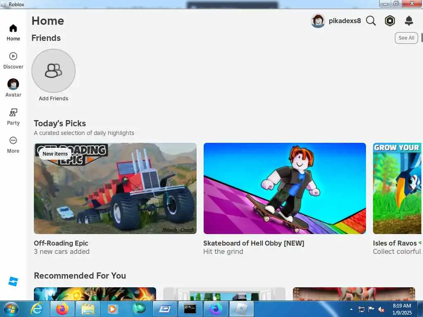Image resolution: width=423 pixels, height=317 pixels.
Task: Open the Party panel
Action: [x=13, y=117]
